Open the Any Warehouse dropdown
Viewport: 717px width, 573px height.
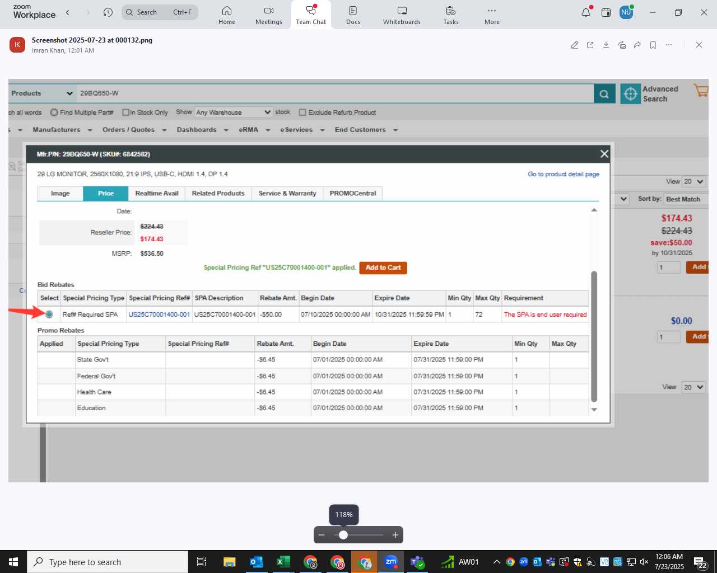pyautogui.click(x=233, y=112)
